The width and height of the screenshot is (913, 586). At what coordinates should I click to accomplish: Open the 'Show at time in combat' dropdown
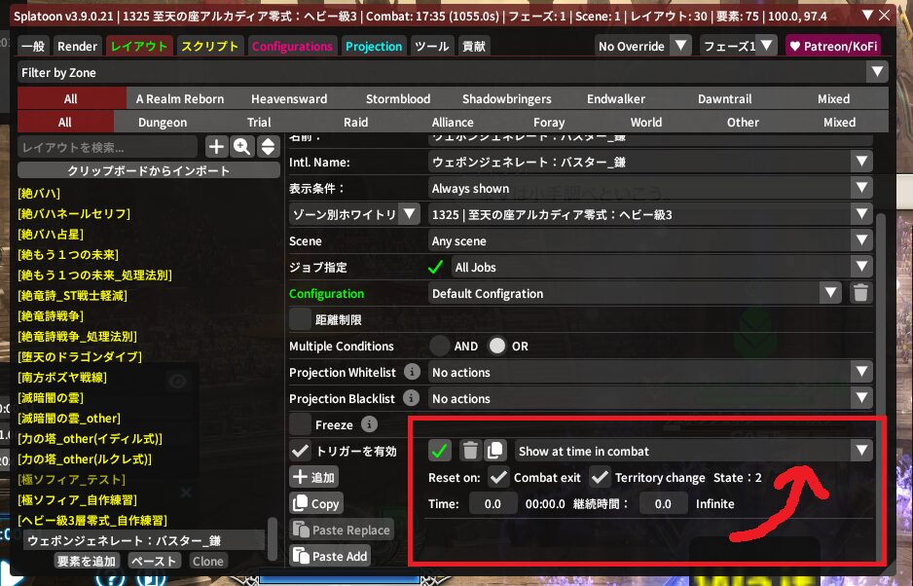click(x=693, y=451)
